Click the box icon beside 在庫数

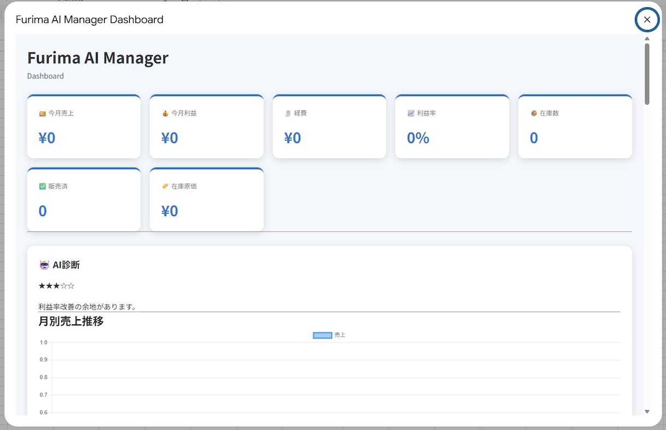point(534,114)
